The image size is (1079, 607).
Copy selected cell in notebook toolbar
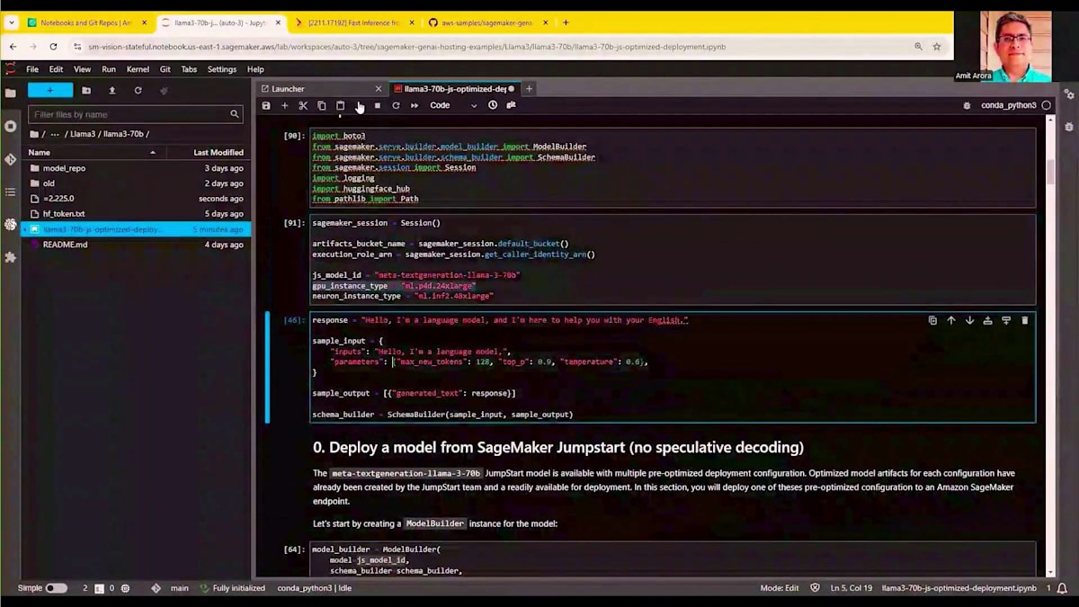(322, 105)
